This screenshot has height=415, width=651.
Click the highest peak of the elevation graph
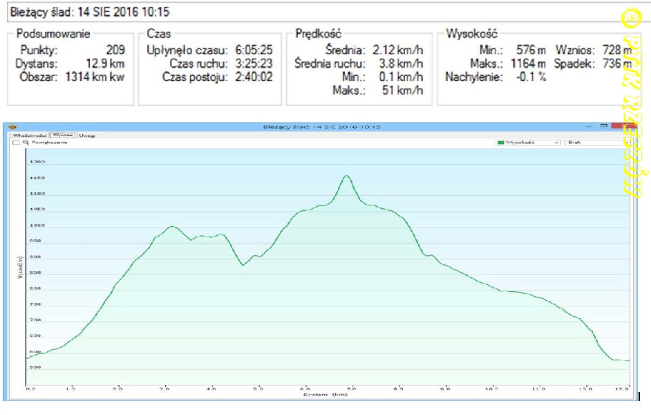(346, 176)
